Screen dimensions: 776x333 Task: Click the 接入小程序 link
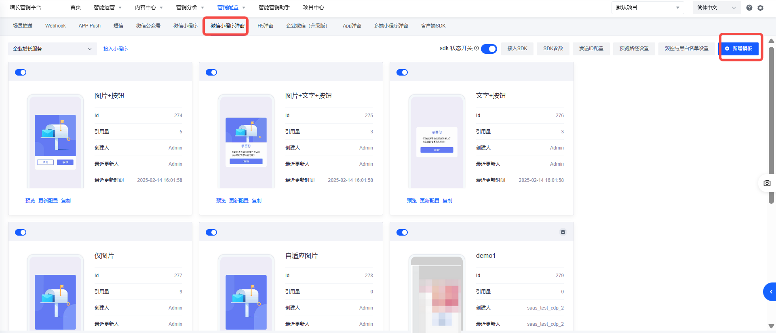click(x=116, y=49)
